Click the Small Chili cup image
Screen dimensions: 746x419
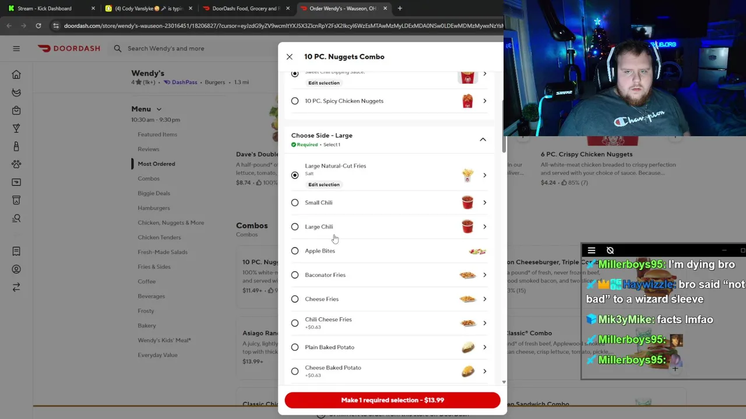467,203
